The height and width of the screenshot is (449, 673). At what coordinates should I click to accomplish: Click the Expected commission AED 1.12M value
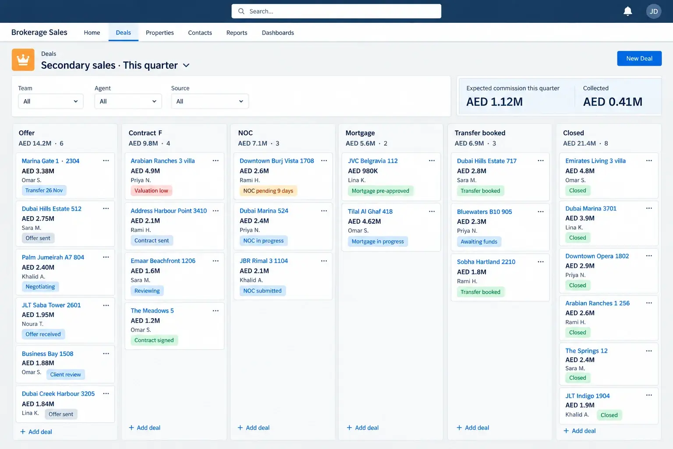click(x=494, y=102)
